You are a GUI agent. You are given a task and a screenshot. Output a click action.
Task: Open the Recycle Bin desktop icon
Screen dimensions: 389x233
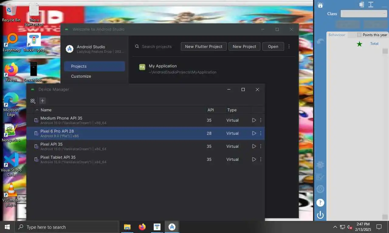11,13
